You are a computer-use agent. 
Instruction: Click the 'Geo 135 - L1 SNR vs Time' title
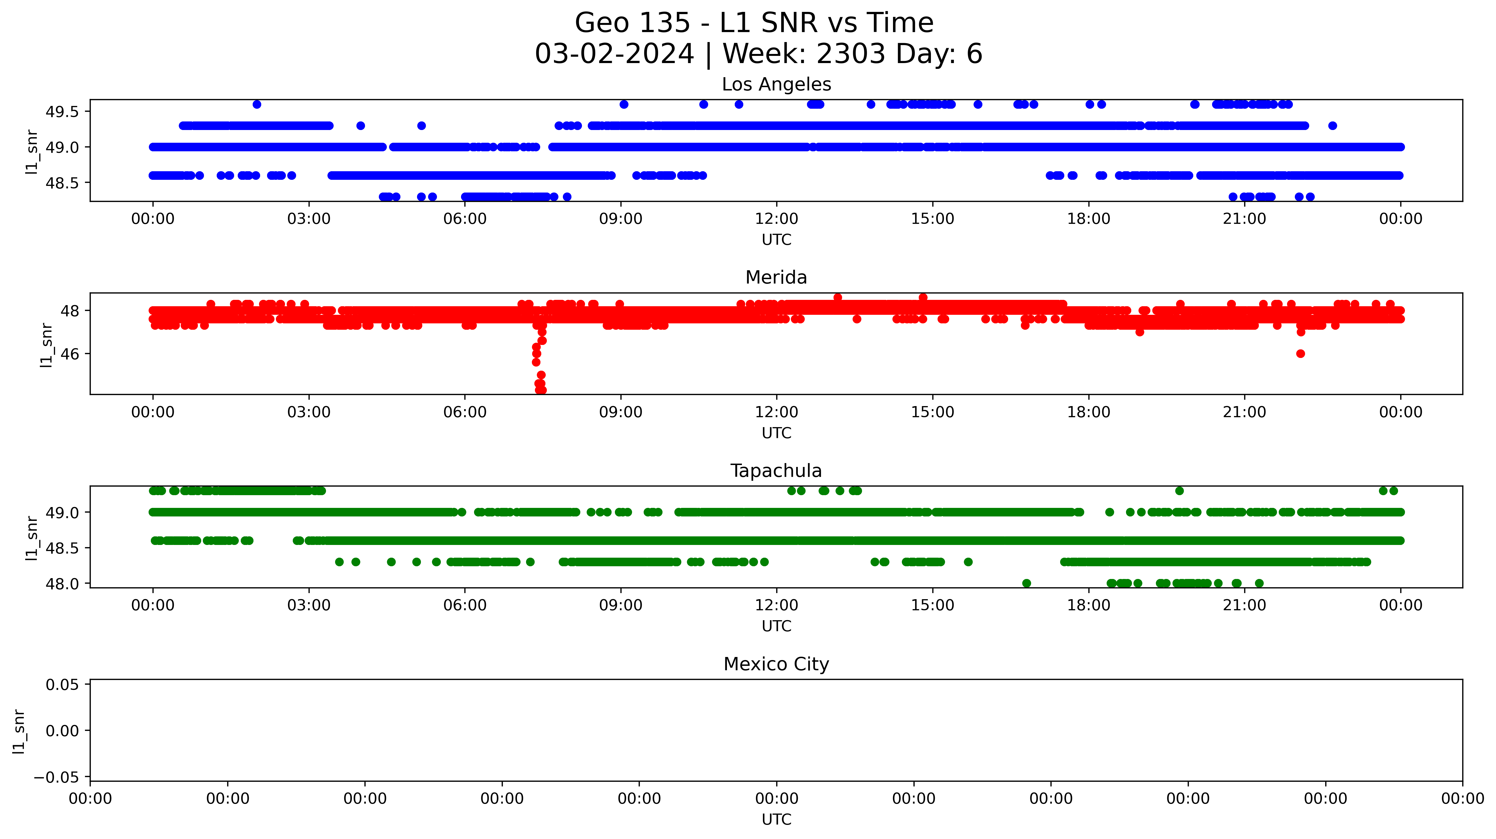tap(754, 23)
